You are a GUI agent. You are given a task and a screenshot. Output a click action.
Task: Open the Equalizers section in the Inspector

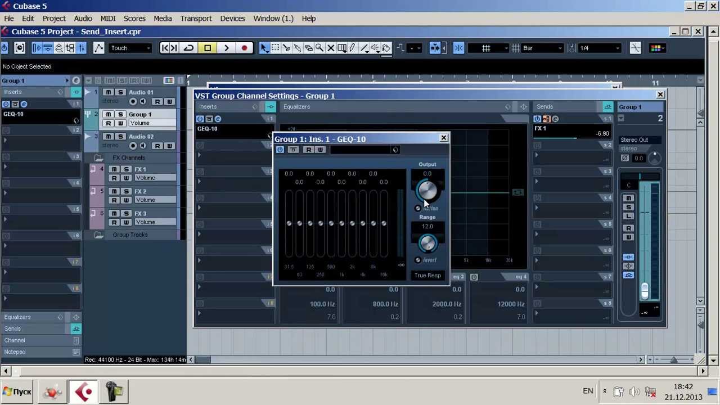tap(17, 317)
